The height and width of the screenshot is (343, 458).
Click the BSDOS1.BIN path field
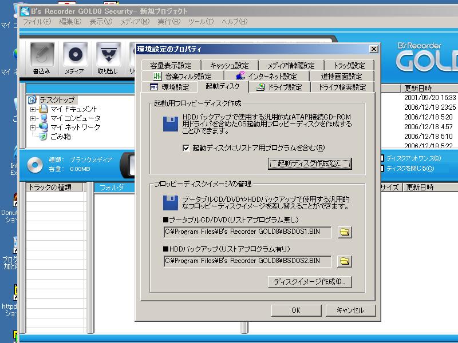[x=248, y=232]
